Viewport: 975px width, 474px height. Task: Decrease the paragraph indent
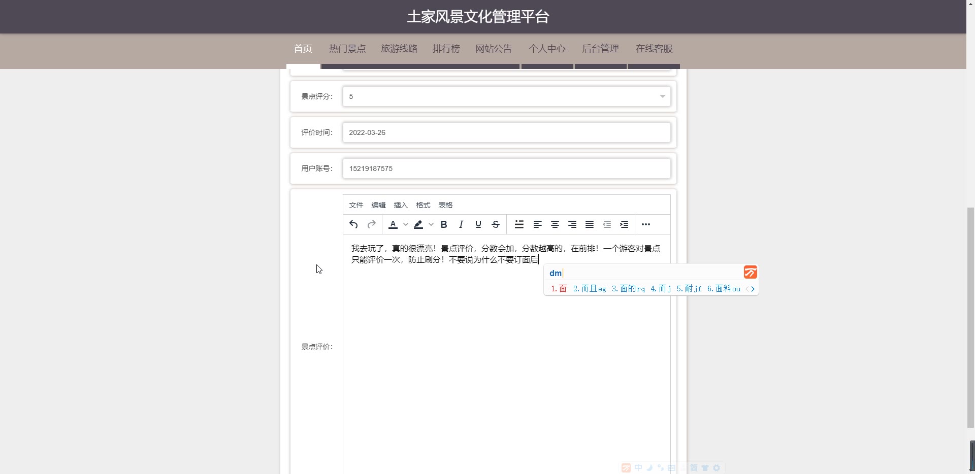click(x=607, y=224)
